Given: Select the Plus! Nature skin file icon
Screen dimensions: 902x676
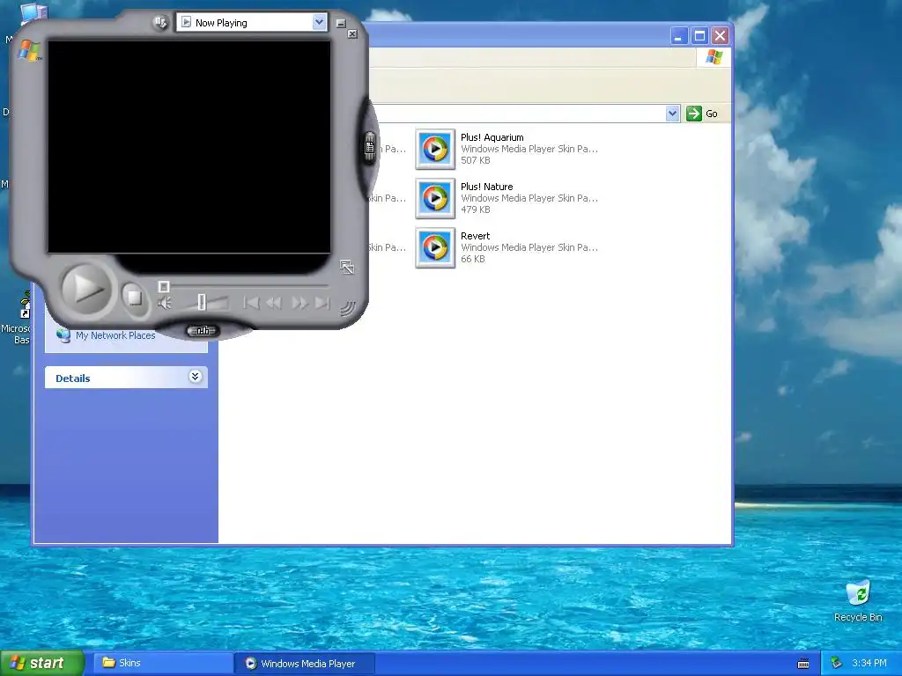Looking at the screenshot, I should pos(435,198).
